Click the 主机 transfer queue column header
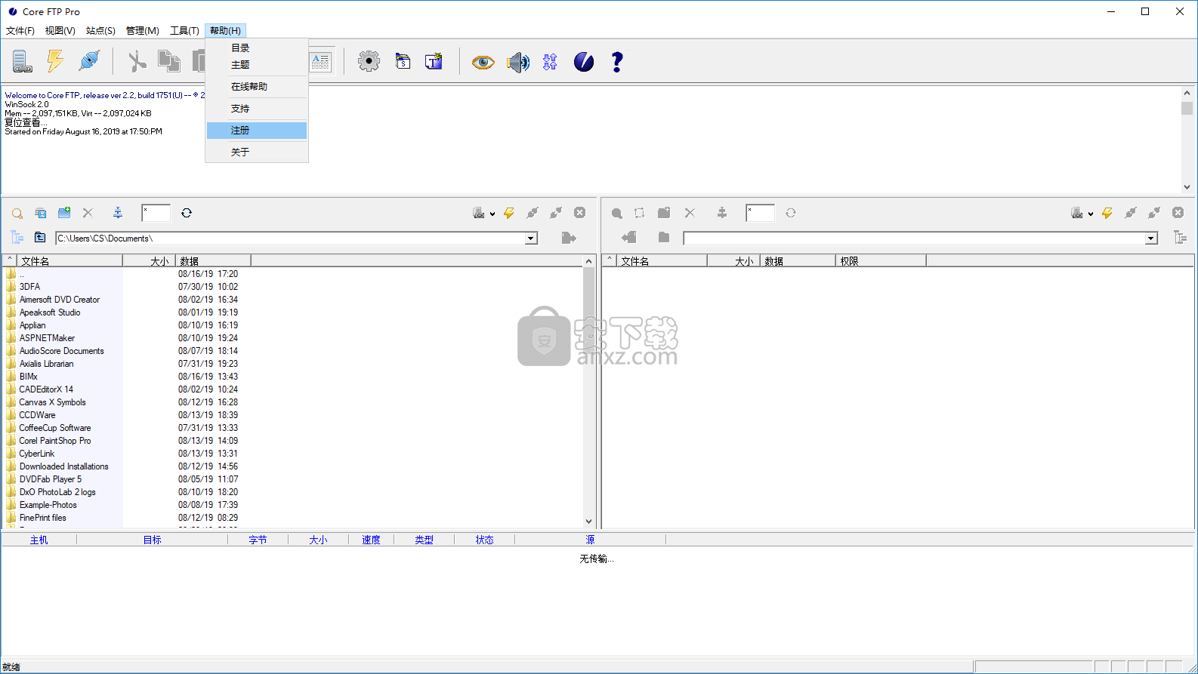The height and width of the screenshot is (674, 1198). (39, 540)
